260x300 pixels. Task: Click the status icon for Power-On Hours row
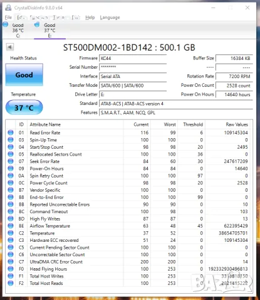[11, 168]
